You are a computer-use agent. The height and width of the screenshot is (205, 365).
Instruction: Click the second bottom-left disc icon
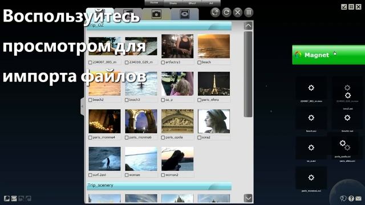14,199
